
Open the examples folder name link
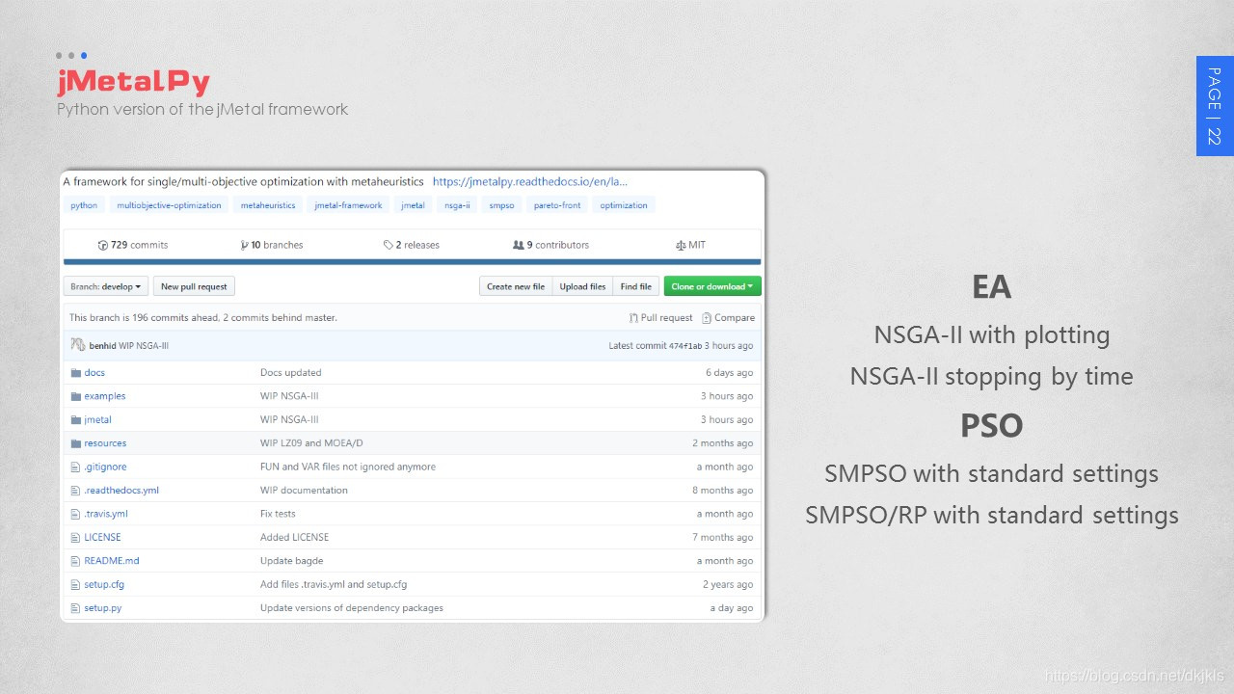click(105, 396)
